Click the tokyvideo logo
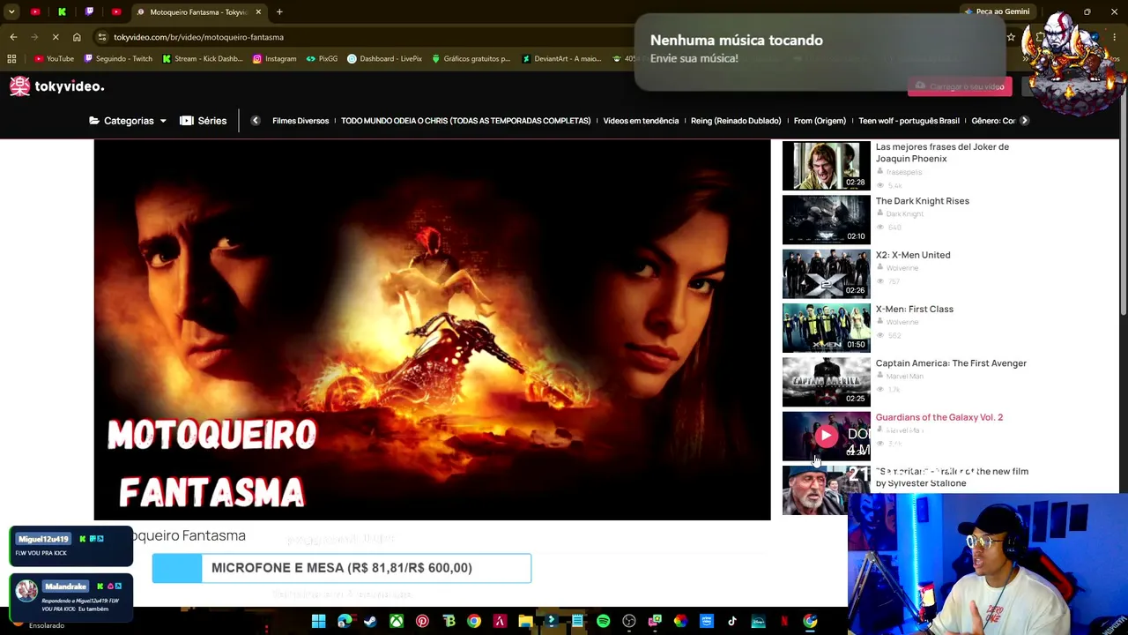This screenshot has width=1128, height=635. (57, 86)
